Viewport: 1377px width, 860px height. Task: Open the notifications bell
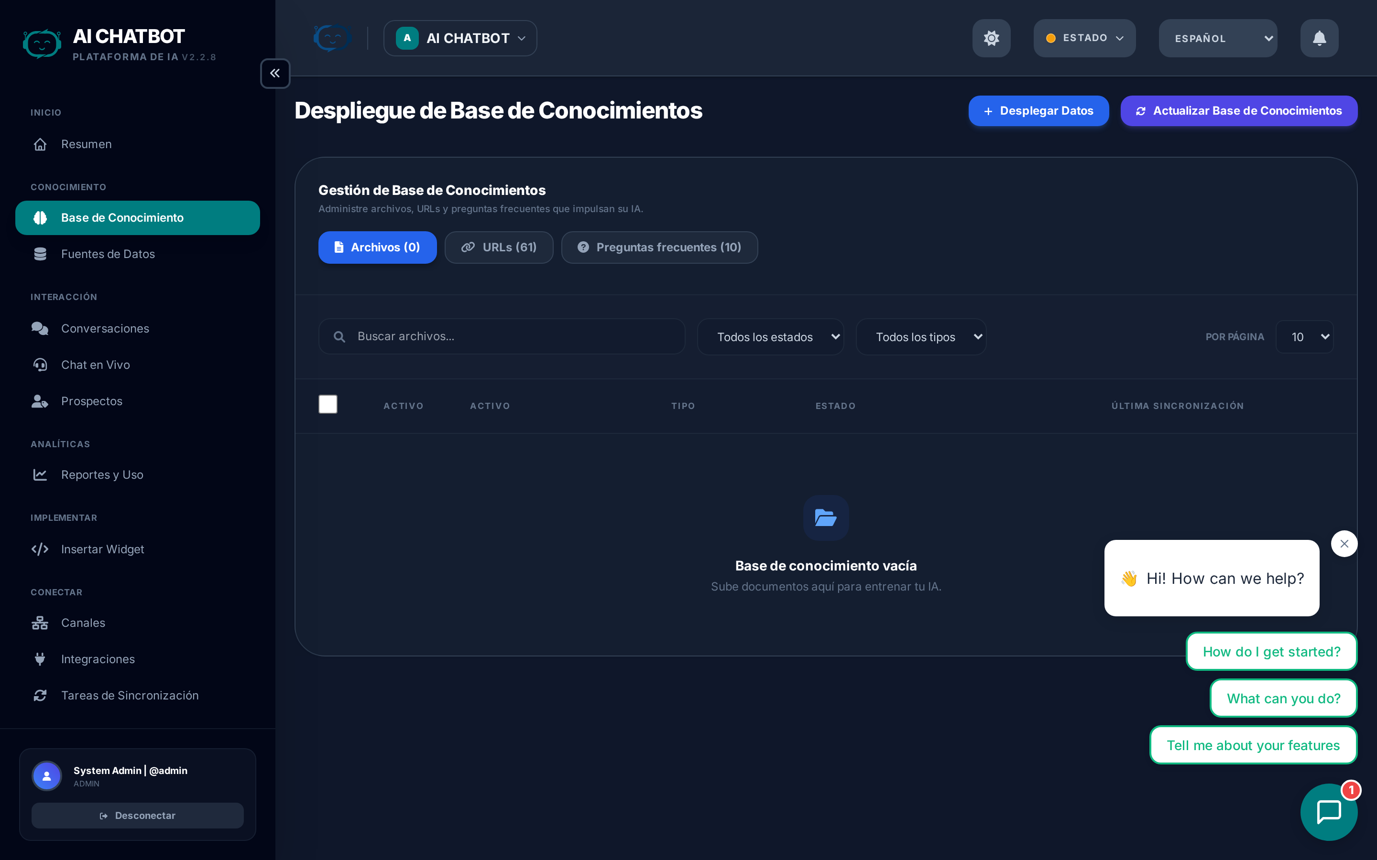(x=1319, y=38)
